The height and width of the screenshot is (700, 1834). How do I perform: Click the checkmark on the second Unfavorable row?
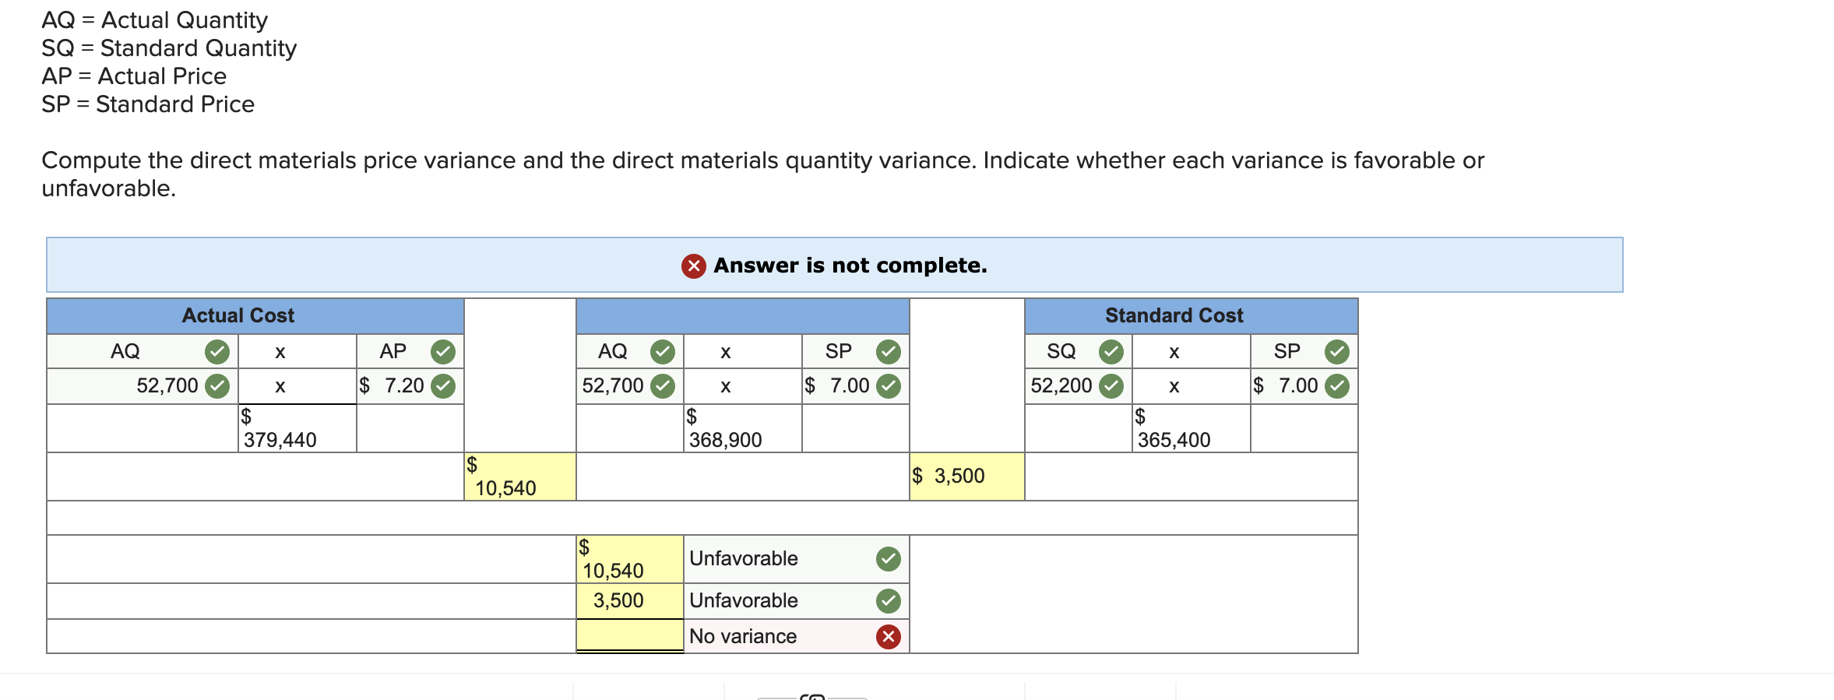click(x=889, y=601)
